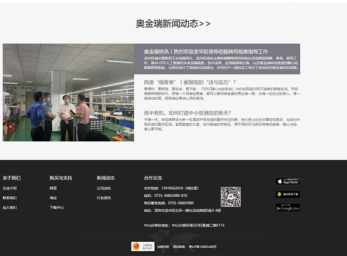Open 公司动态 under 新闻动态
Viewport: 347px width, 256px height.
click(x=104, y=188)
